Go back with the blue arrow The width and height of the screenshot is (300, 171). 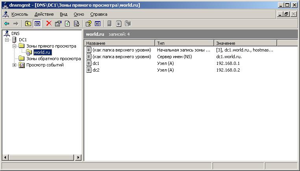pyautogui.click(x=7, y=24)
